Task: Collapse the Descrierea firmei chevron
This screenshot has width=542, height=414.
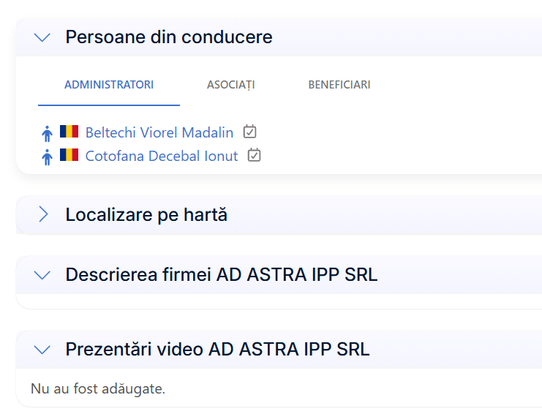Action: (42, 275)
